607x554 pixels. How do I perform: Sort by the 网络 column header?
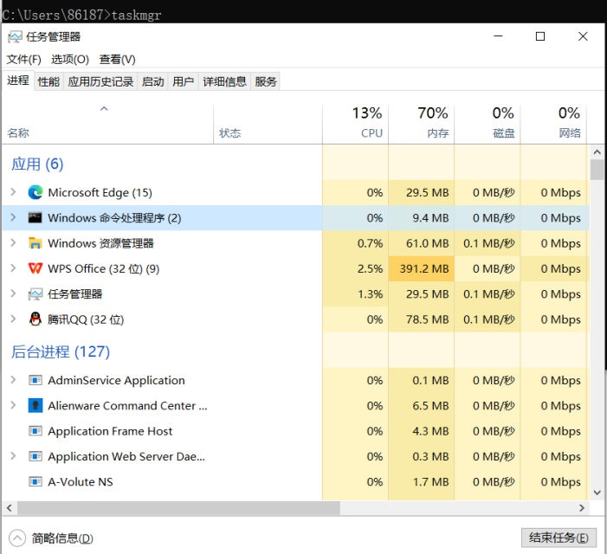[x=553, y=124]
